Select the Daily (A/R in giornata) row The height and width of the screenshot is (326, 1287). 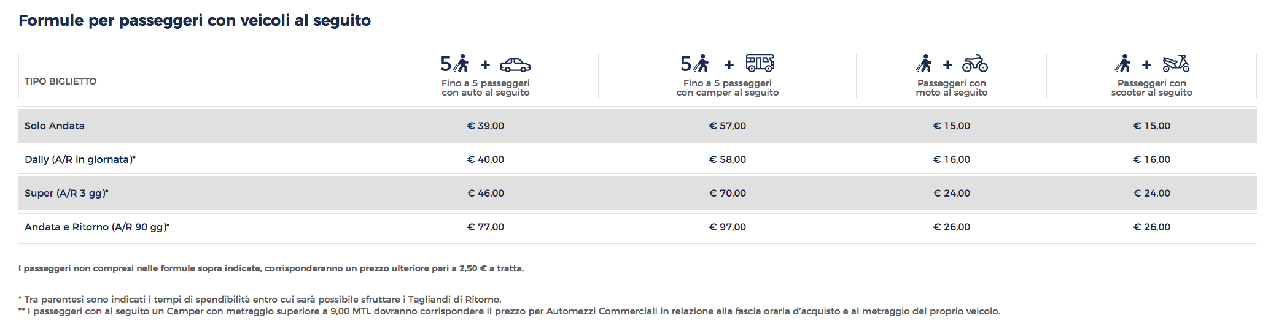[x=637, y=159]
